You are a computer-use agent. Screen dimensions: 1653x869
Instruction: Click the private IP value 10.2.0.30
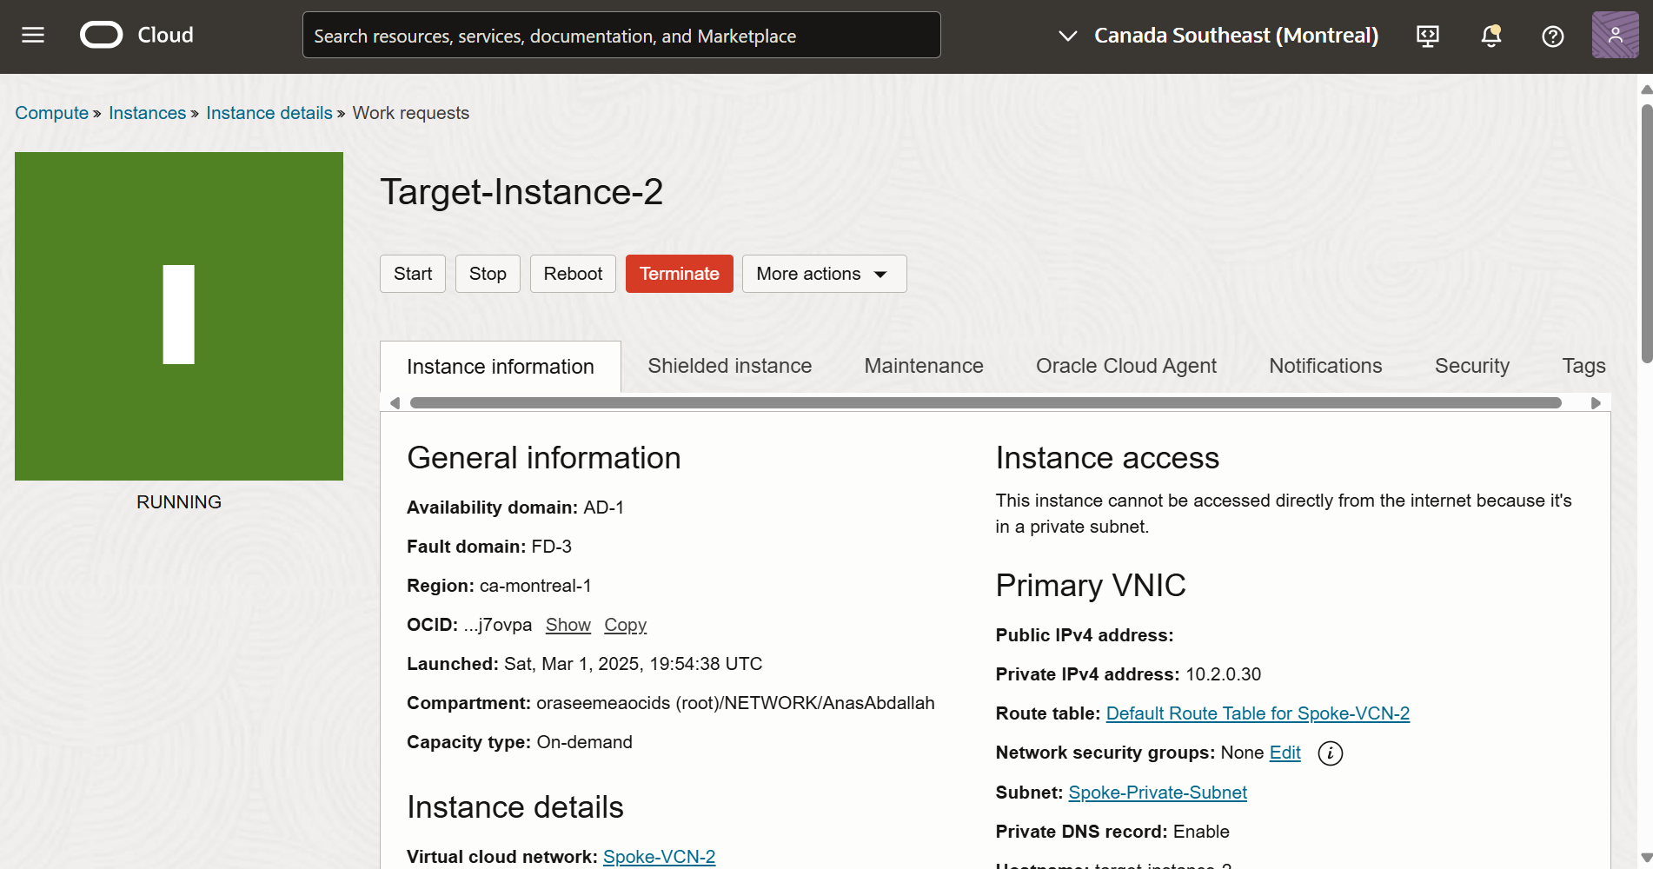pos(1224,674)
